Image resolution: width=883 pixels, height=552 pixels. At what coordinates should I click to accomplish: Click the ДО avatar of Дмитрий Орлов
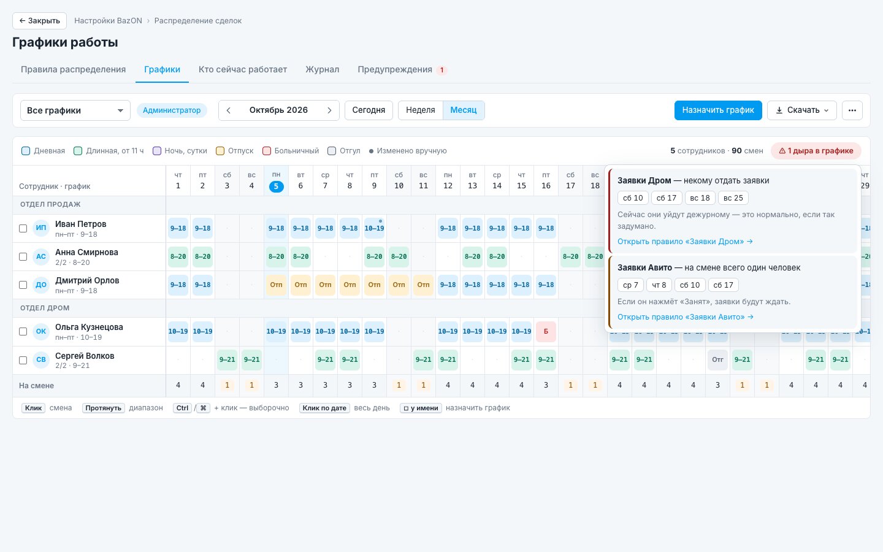[x=41, y=285]
